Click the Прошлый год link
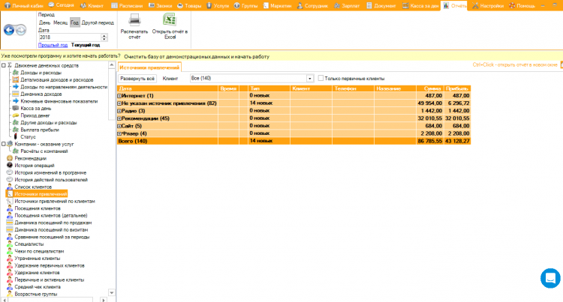563x302 pixels. 53,45
